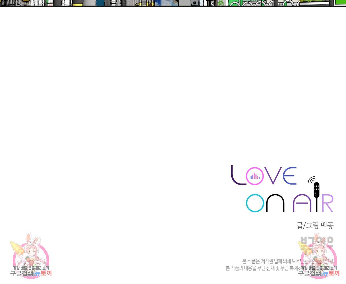Click the author credit 글/그림 백공

click(315, 225)
